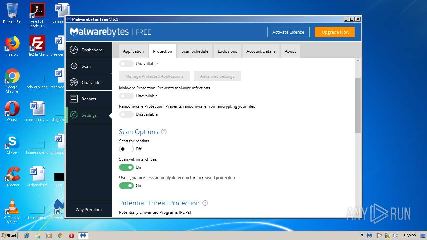The image size is (427, 240).
Task: Open Opera browser desktop shortcut
Action: pyautogui.click(x=12, y=111)
